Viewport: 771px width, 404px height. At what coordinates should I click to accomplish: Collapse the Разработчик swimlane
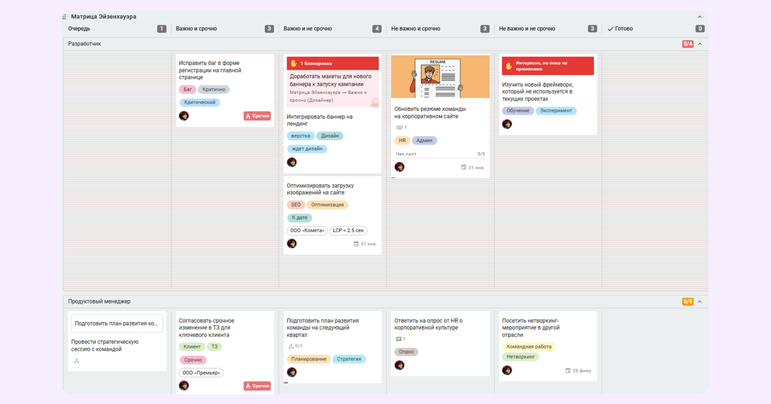[699, 44]
